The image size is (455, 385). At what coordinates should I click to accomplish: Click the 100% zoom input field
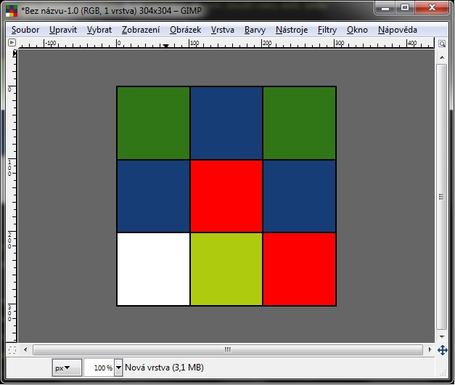(x=99, y=368)
